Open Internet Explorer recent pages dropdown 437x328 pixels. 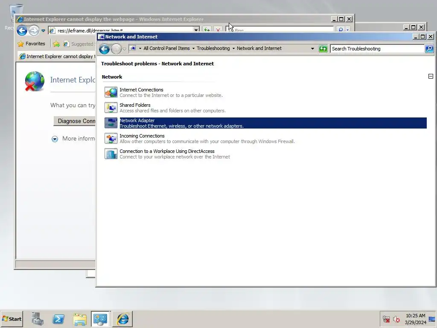tap(43, 31)
